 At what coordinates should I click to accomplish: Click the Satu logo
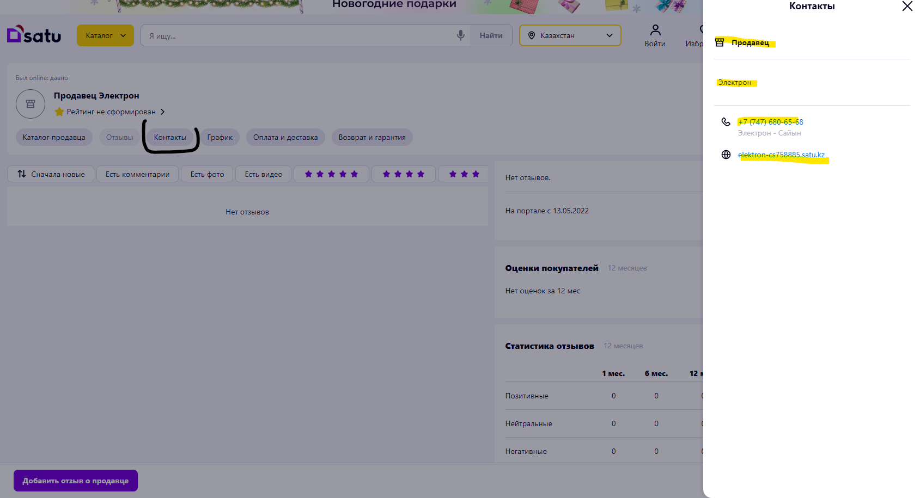(34, 35)
